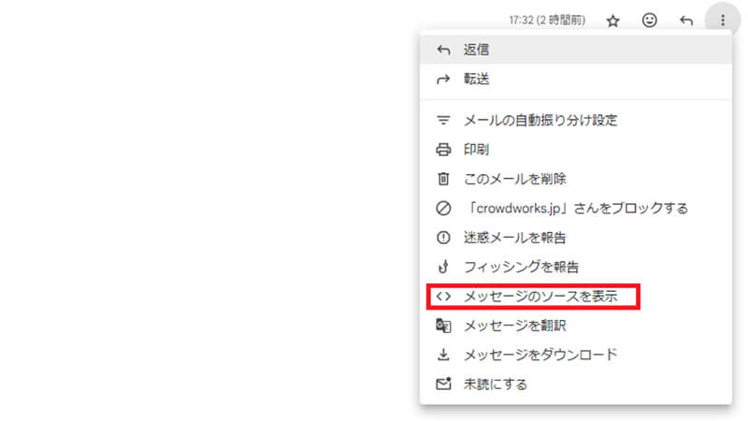Image resolution: width=748 pixels, height=421 pixels.
Task: Click the curved forward arrow icon beside 転送
Action: coord(444,80)
